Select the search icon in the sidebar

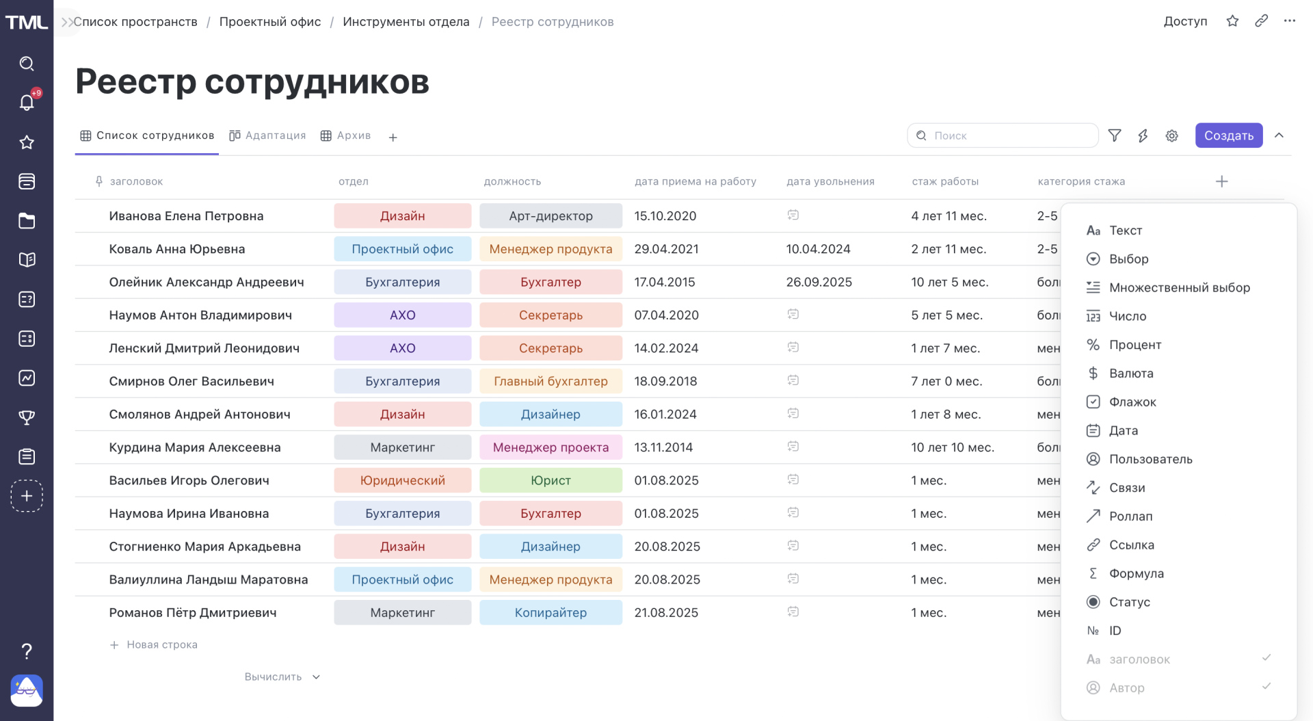(x=26, y=64)
